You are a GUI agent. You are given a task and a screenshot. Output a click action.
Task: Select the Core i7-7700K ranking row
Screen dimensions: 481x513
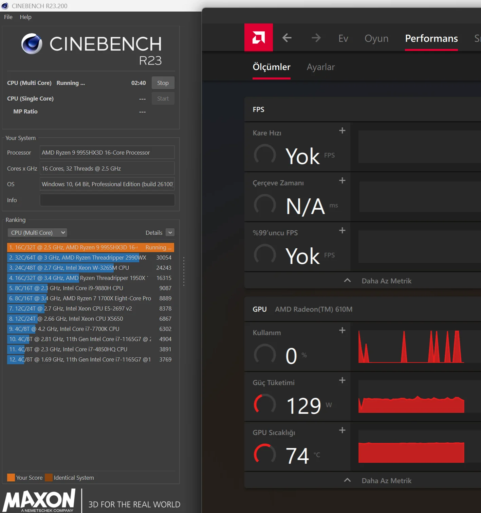pos(91,329)
